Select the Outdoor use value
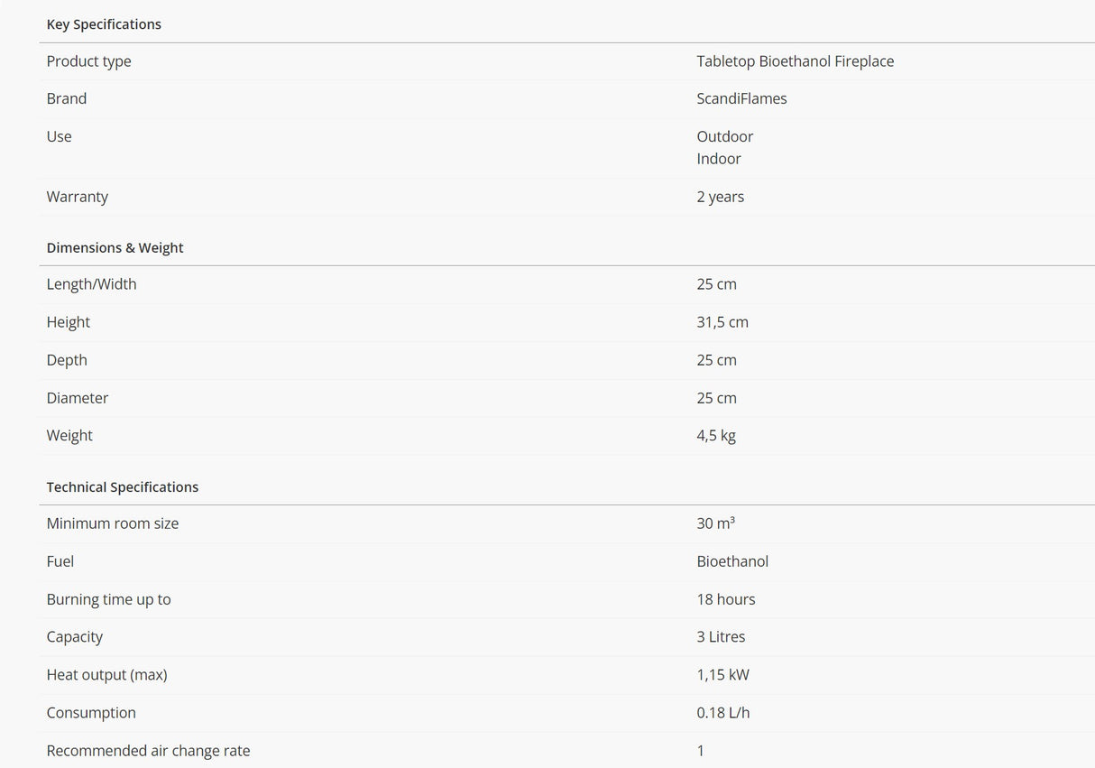The height and width of the screenshot is (768, 1095). (x=724, y=136)
